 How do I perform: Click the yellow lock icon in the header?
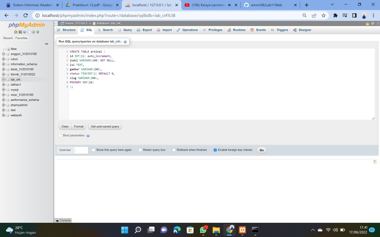point(368,24)
